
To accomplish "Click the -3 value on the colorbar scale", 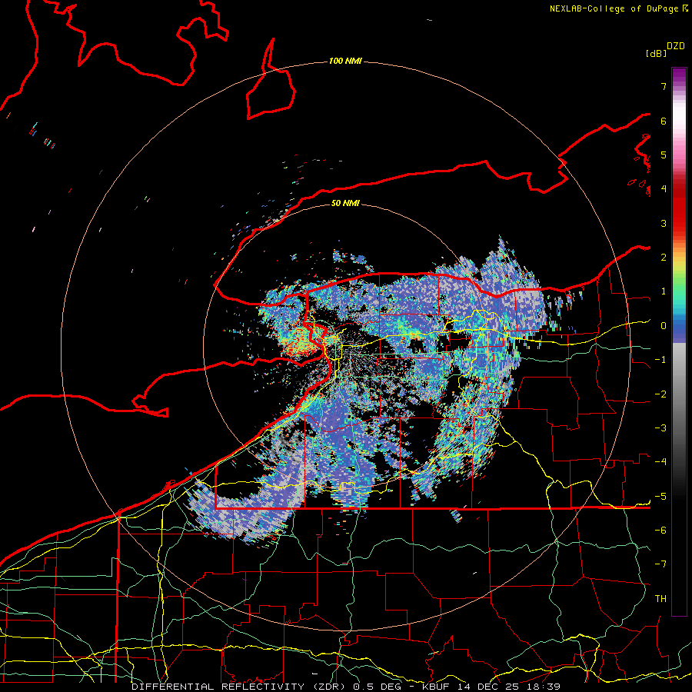I will tap(660, 428).
